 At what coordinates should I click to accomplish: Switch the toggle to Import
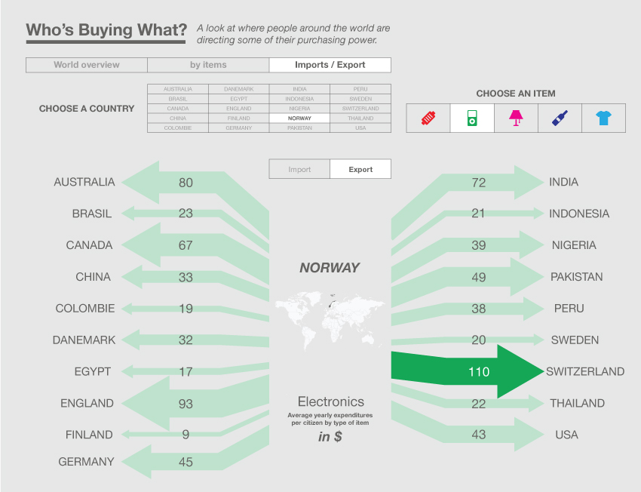click(x=299, y=169)
